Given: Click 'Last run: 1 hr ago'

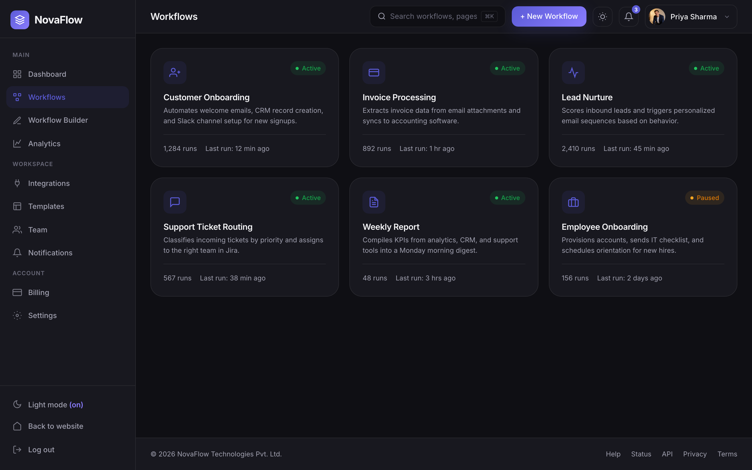Looking at the screenshot, I should [x=427, y=149].
